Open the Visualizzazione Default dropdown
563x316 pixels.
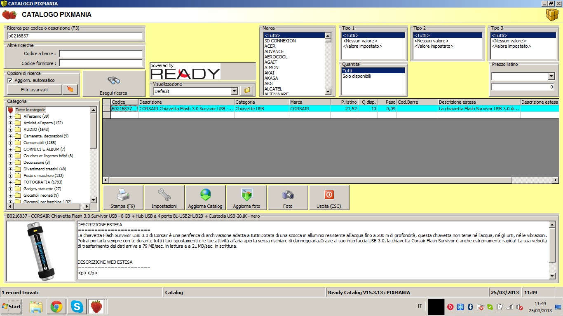234,91
